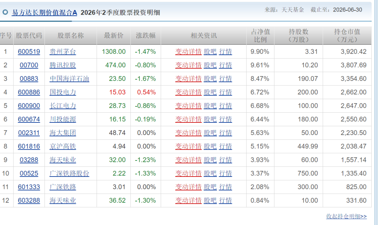Select the date 2026-06-30
This screenshot has width=378, height=225.
coord(348,10)
